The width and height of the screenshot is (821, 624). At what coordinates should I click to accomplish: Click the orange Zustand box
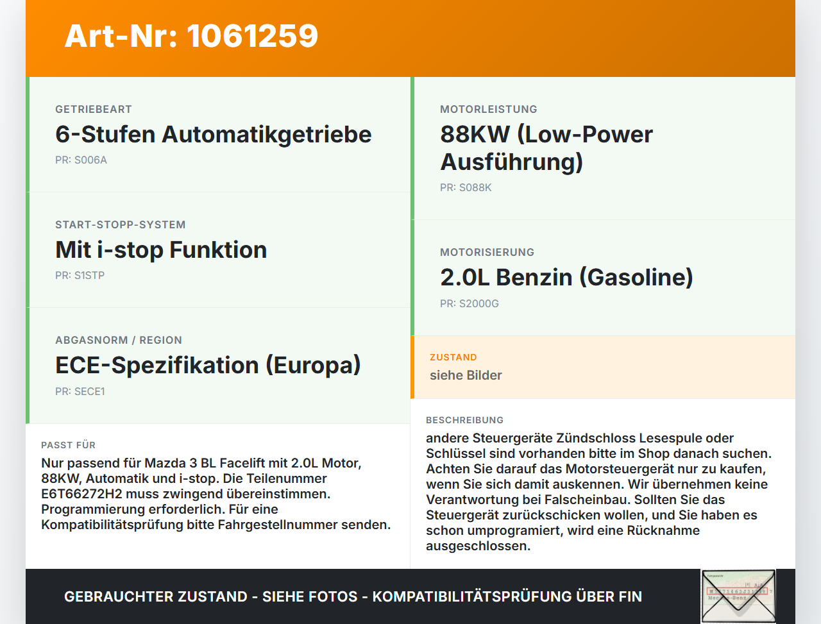click(603, 367)
